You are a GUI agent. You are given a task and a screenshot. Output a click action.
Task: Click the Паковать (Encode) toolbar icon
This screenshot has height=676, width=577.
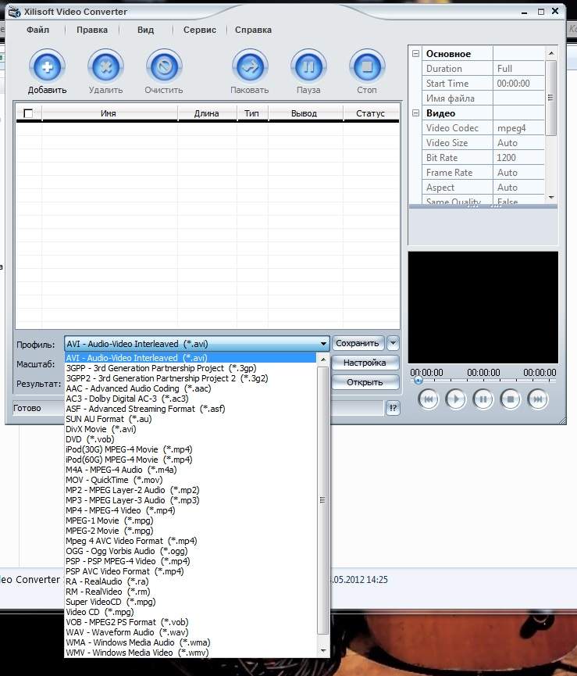pyautogui.click(x=250, y=67)
